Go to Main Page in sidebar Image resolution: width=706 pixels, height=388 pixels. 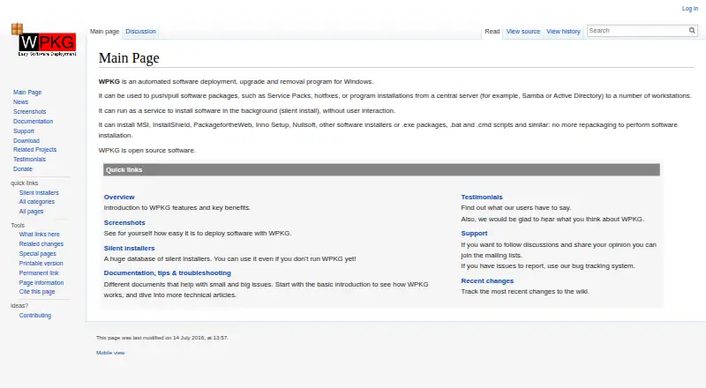point(27,93)
